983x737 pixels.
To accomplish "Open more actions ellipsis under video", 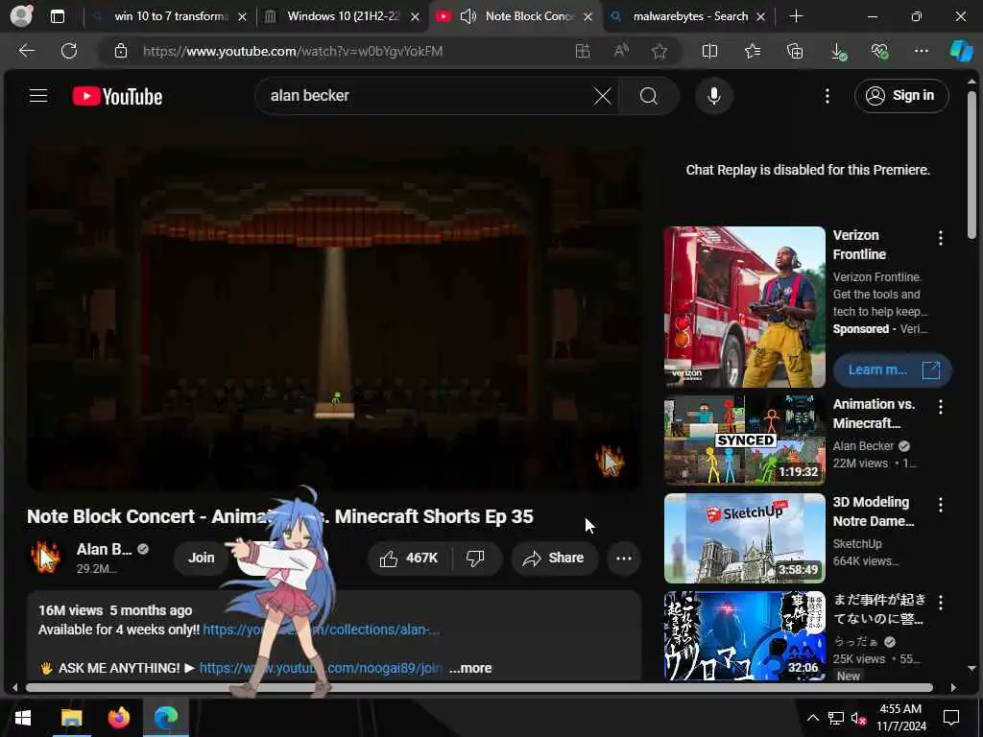I will [x=623, y=558].
